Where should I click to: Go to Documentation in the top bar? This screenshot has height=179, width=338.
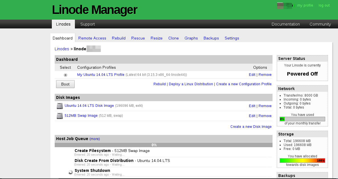(x=286, y=24)
